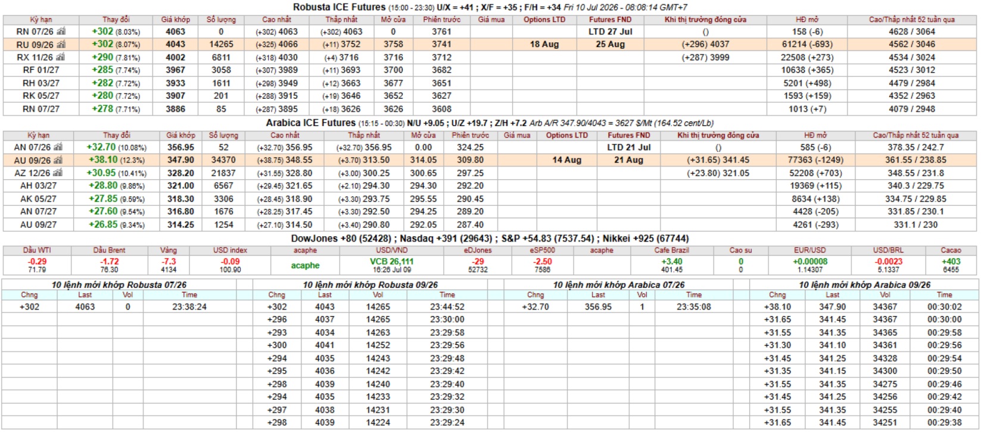Screen dimensions: 981x432
Task: Click the green acaphe link
Action: [305, 265]
